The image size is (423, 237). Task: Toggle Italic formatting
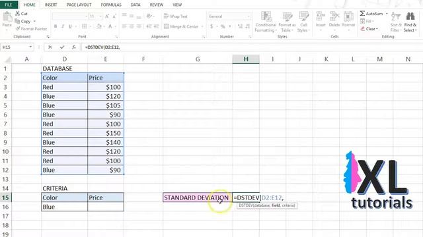pyautogui.click(x=63, y=26)
